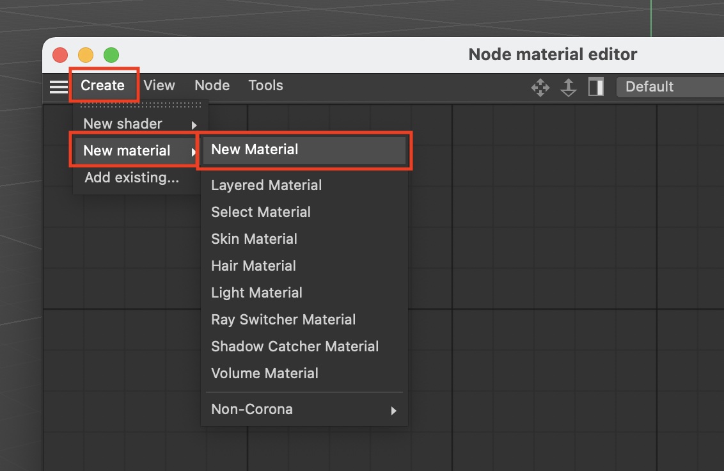
Task: Choose Add existing... from Create menu
Action: click(132, 178)
